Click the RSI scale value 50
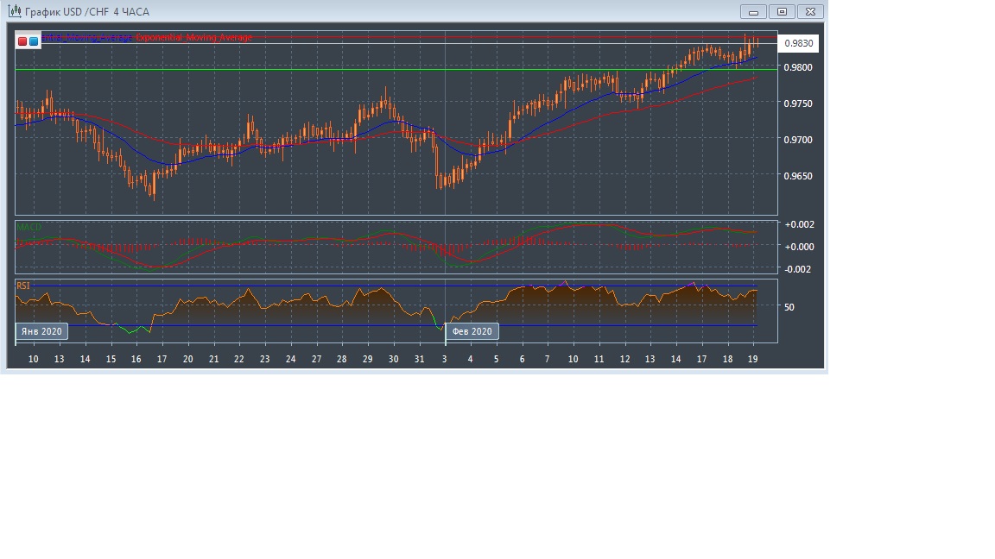The width and height of the screenshot is (995, 559). click(789, 307)
